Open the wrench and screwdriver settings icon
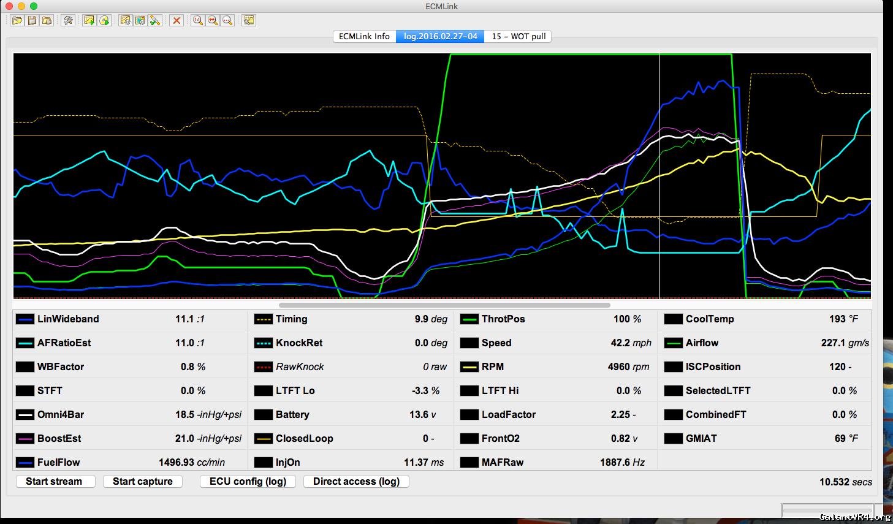Image resolution: width=893 pixels, height=524 pixels. (x=68, y=20)
